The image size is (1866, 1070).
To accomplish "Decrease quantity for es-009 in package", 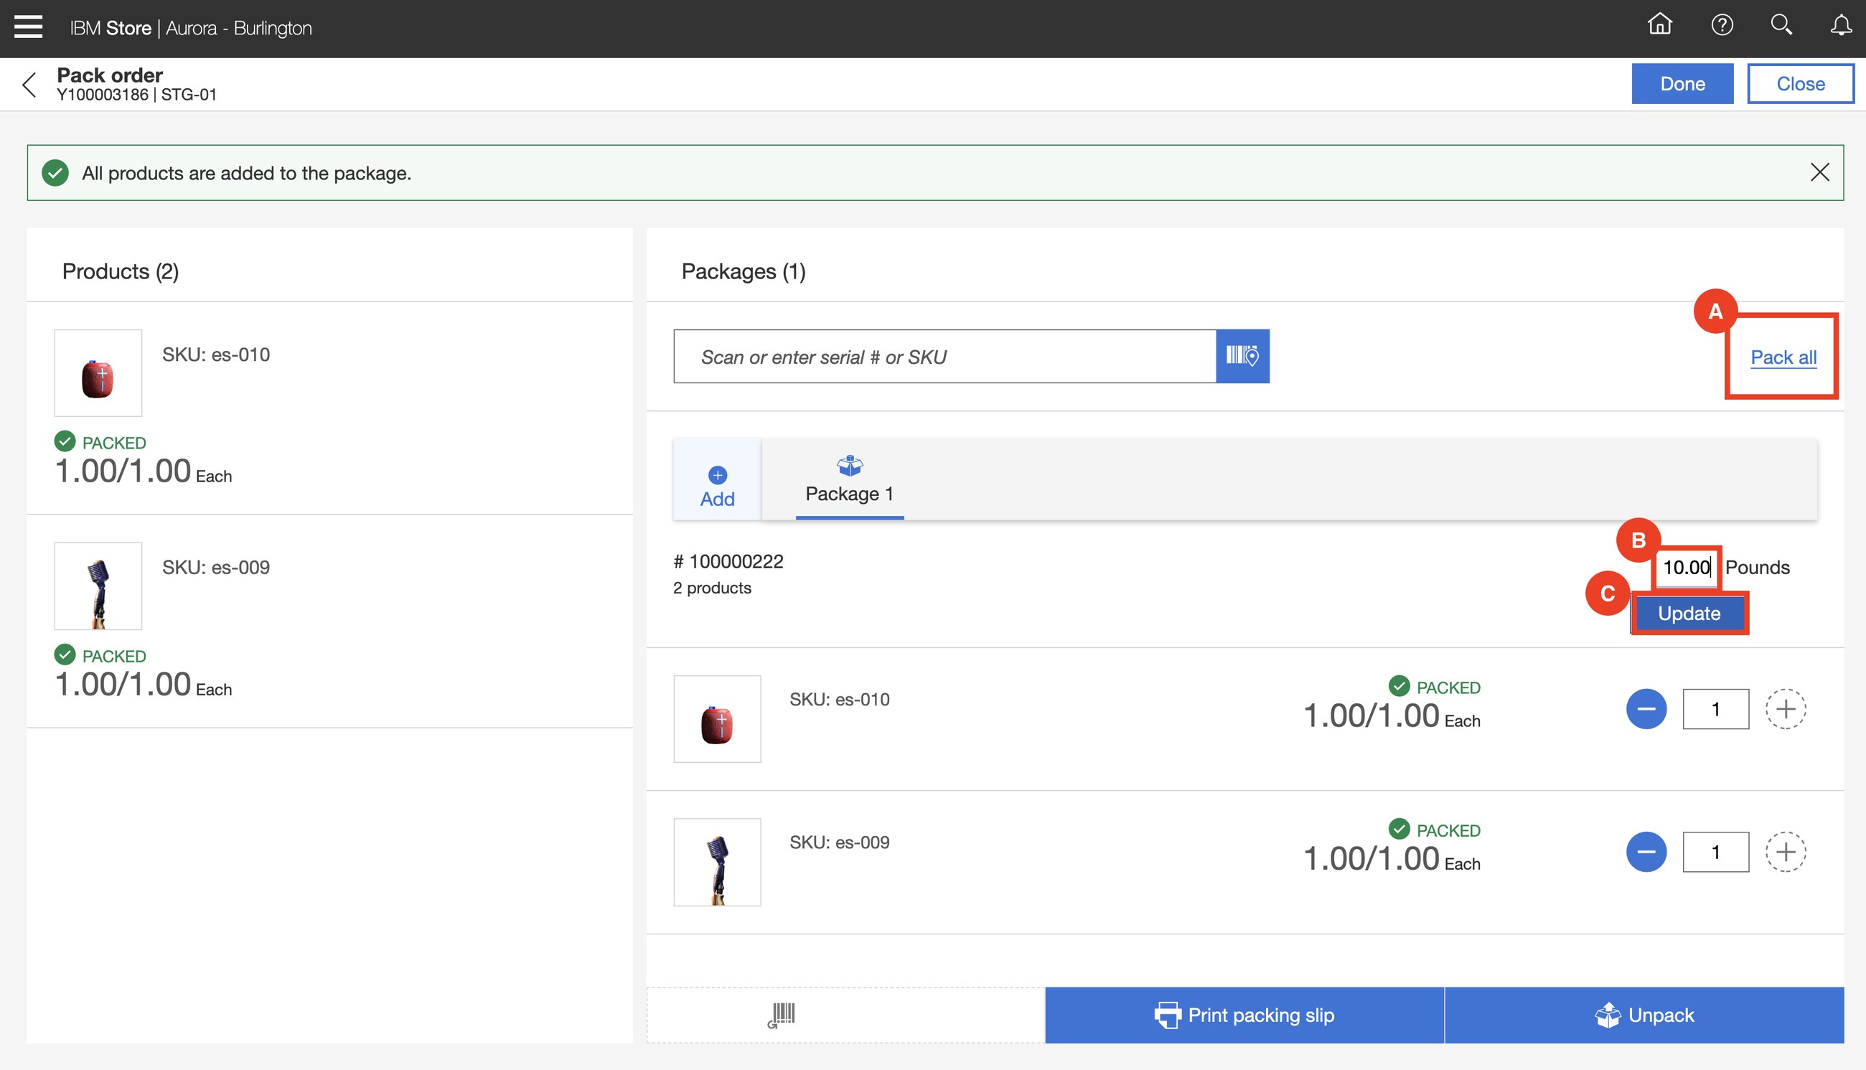I will point(1646,853).
